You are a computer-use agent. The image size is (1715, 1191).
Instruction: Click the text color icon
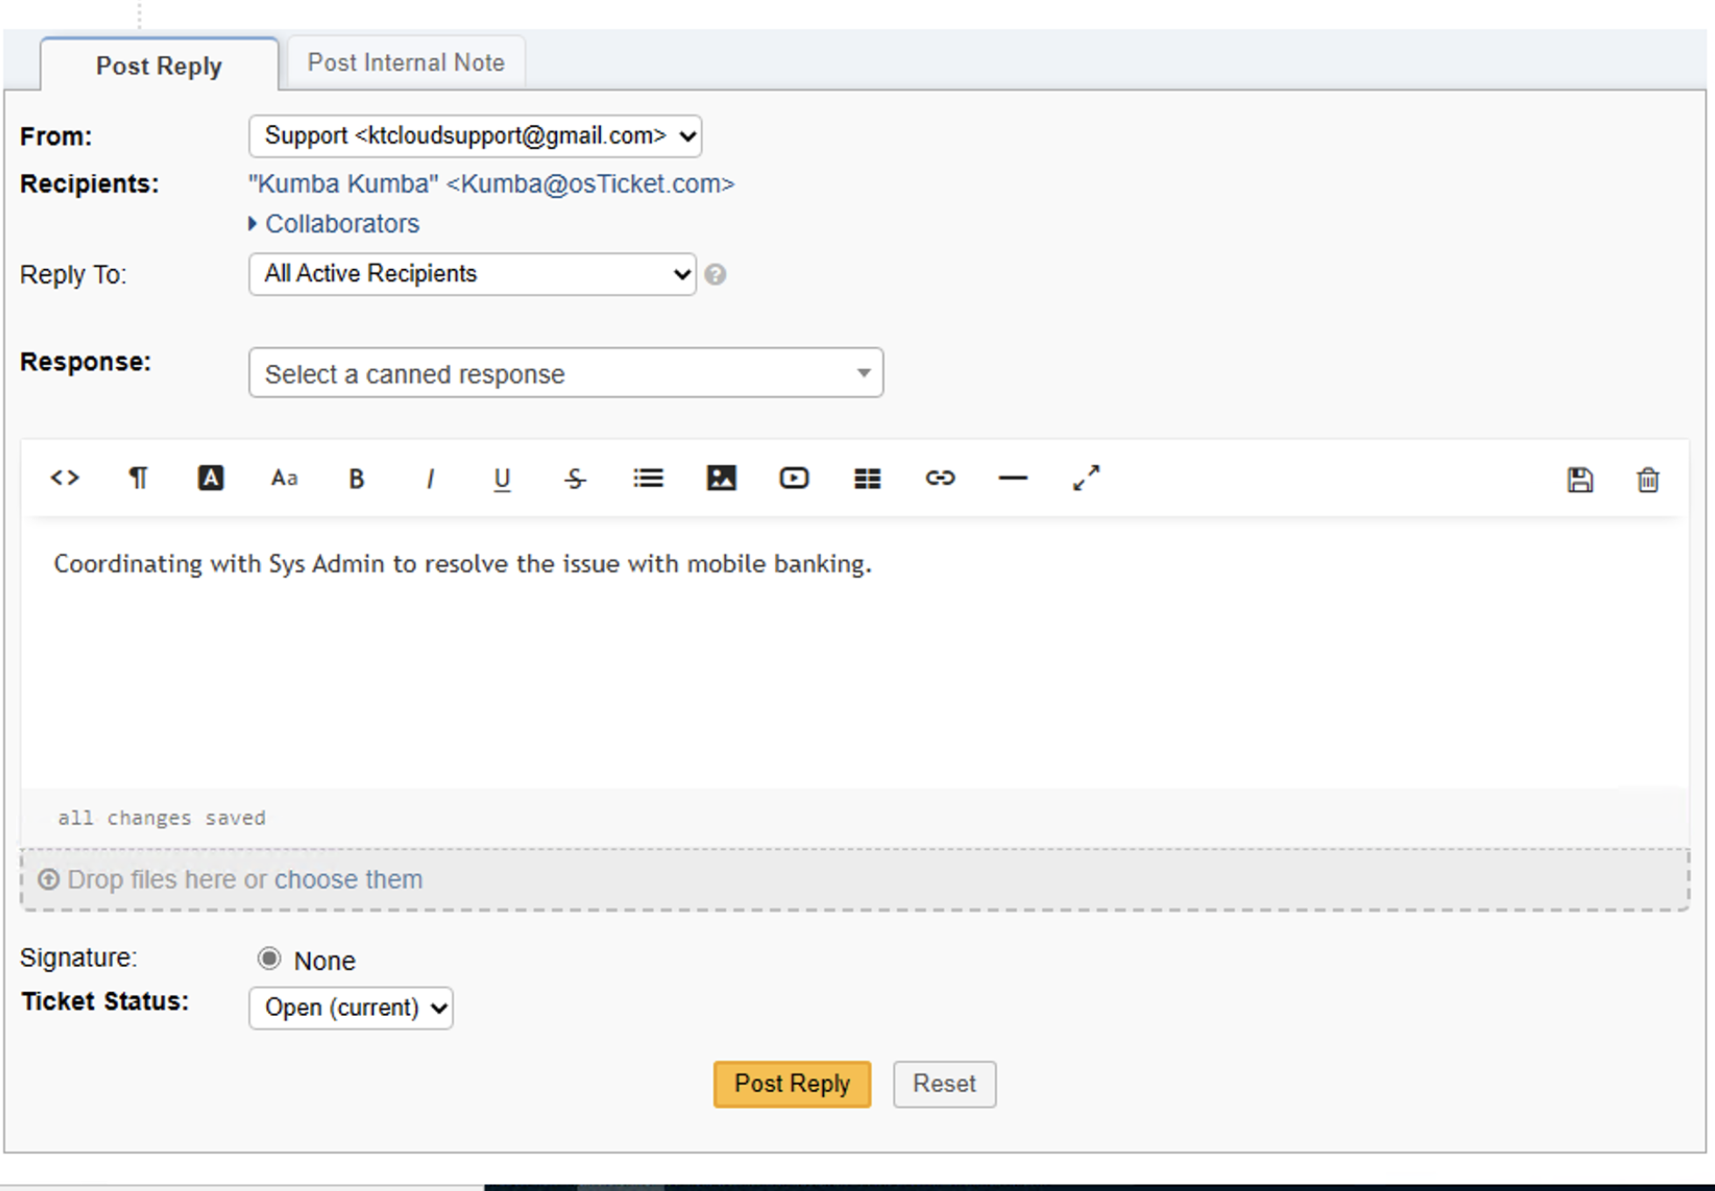pyautogui.click(x=210, y=478)
